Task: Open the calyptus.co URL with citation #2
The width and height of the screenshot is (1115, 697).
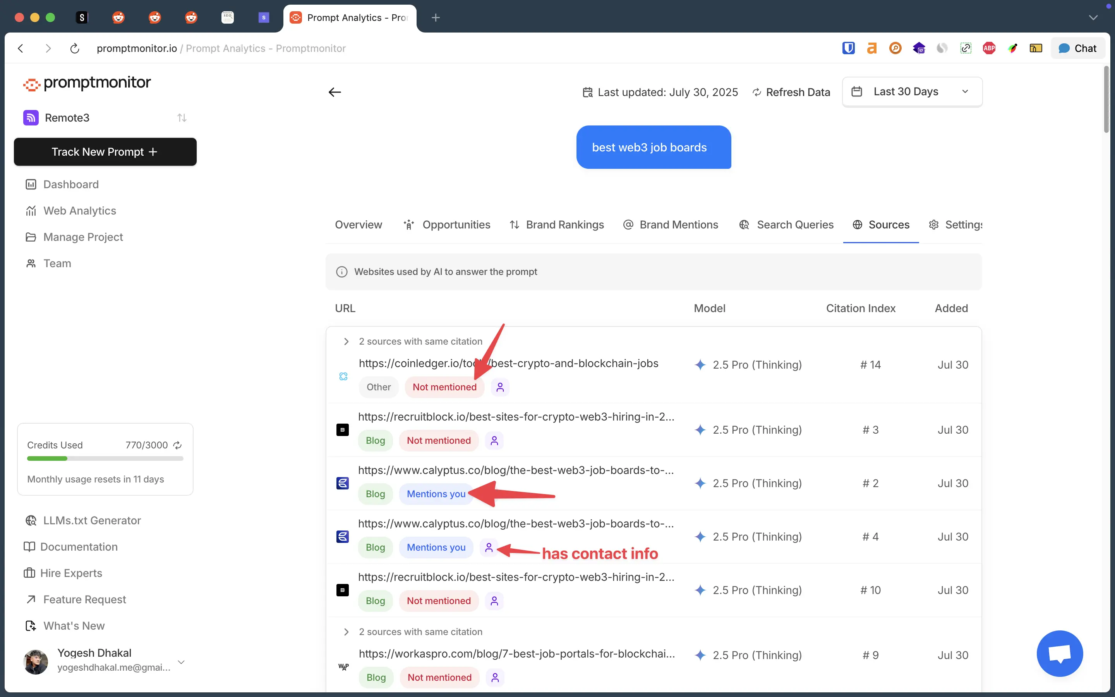Action: pos(516,470)
